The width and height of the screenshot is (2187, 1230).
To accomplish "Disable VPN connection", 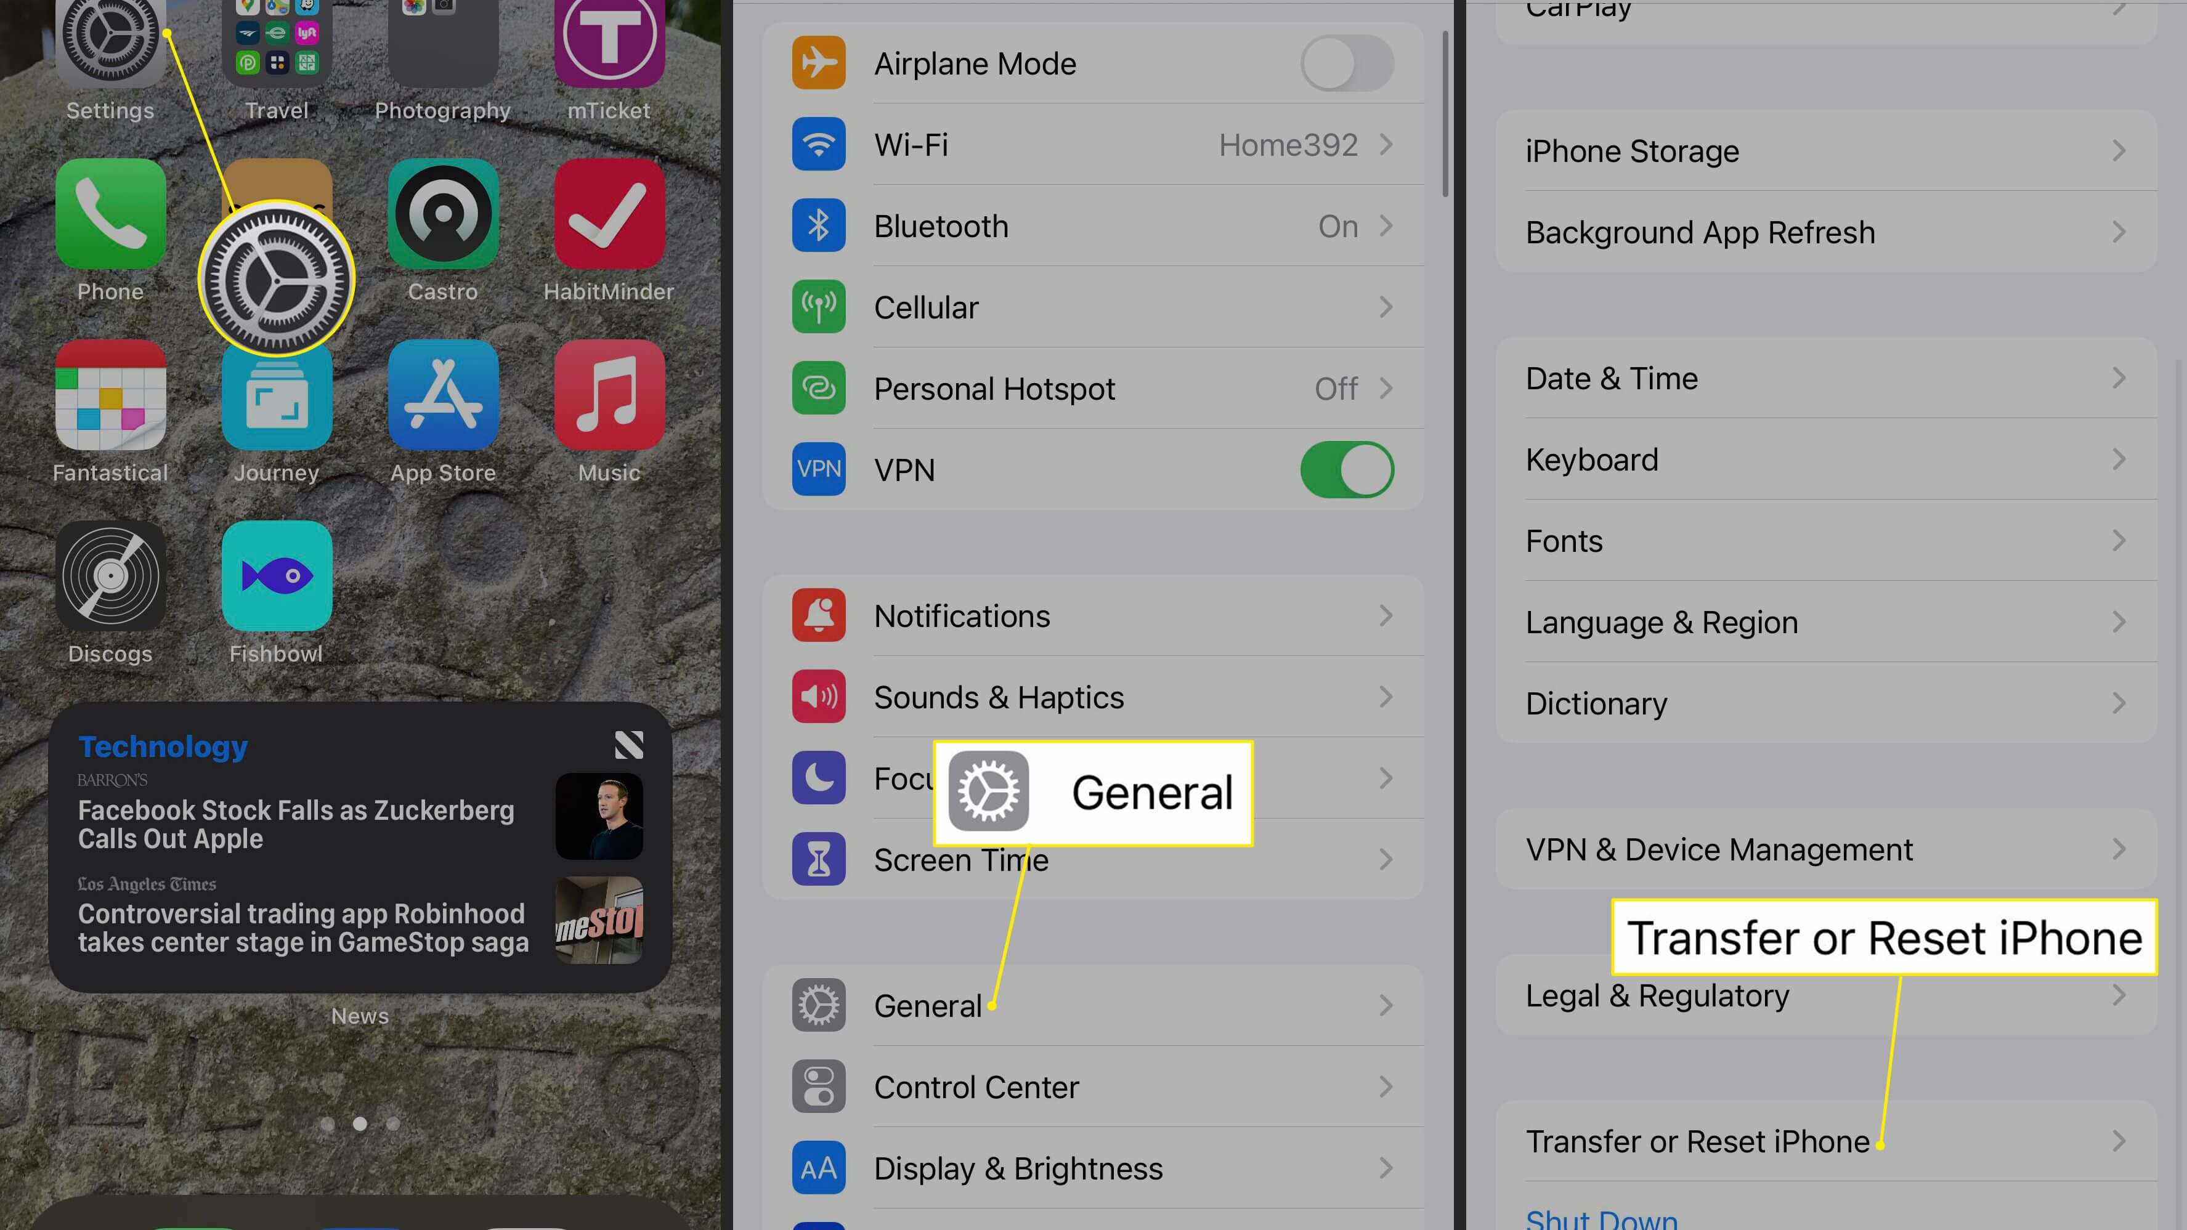I will (1347, 470).
